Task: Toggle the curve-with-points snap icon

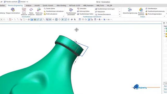Action: 47,19
